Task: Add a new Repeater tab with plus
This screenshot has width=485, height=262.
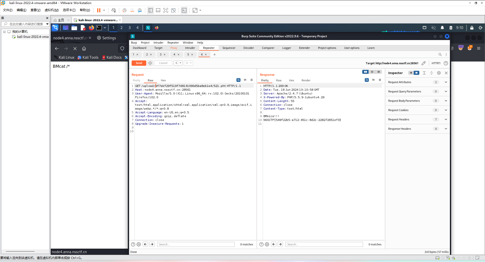Action: [x=214, y=54]
